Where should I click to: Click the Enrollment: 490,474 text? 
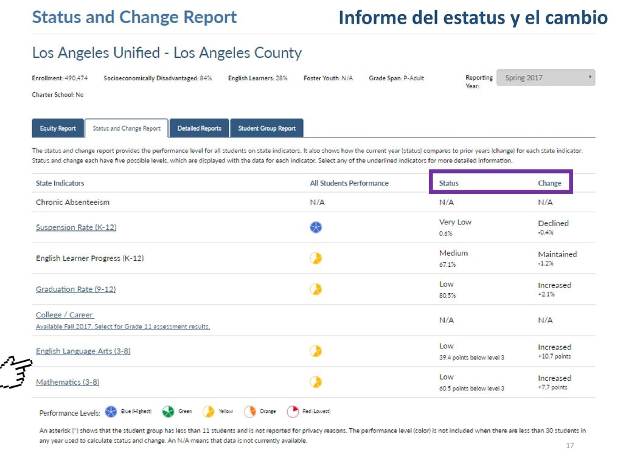click(x=60, y=78)
